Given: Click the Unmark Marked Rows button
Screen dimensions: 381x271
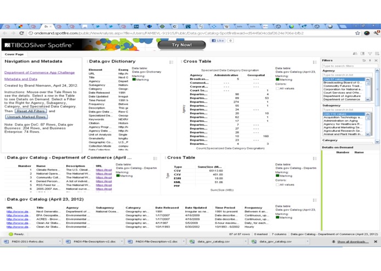Looking at the screenshot, I should 26,117.
